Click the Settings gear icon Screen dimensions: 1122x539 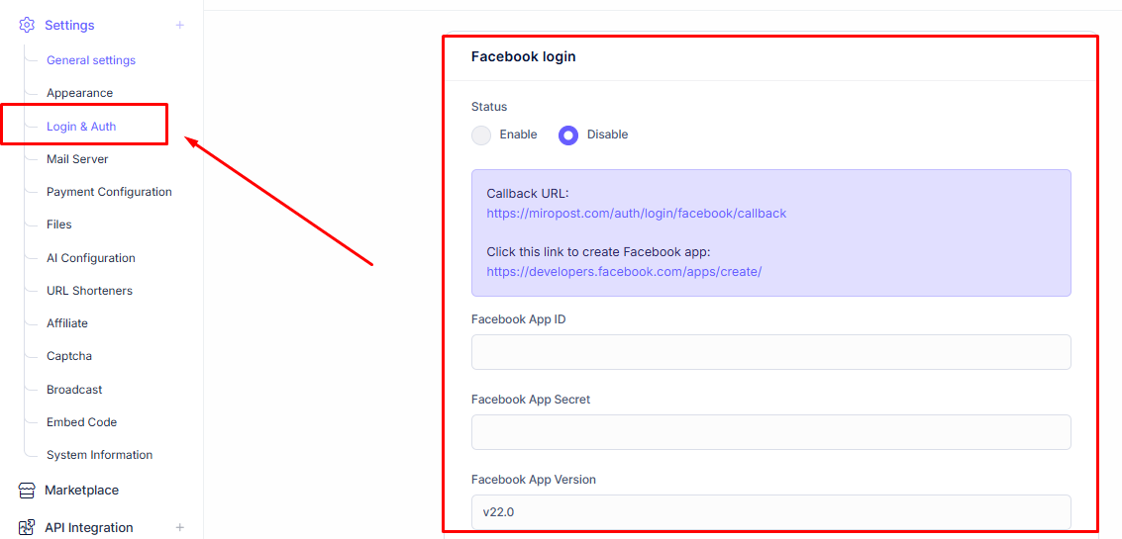click(x=27, y=25)
